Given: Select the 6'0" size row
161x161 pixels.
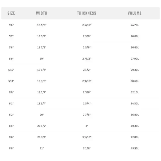Looking at the screenshot, I should [x=80, y=92].
